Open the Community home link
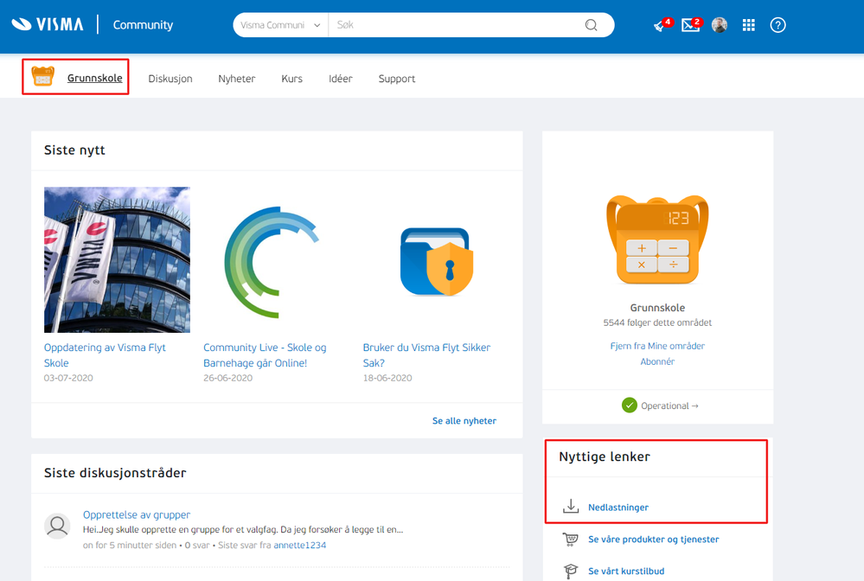The width and height of the screenshot is (864, 581). point(143,25)
